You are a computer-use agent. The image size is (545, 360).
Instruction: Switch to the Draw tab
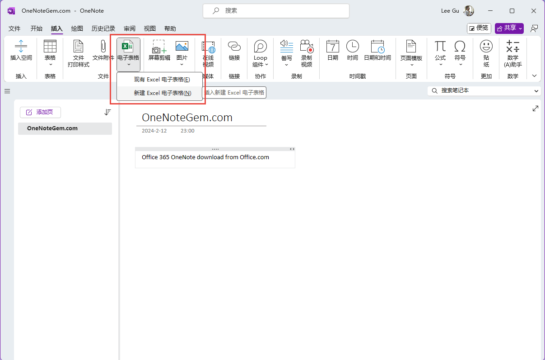click(77, 28)
